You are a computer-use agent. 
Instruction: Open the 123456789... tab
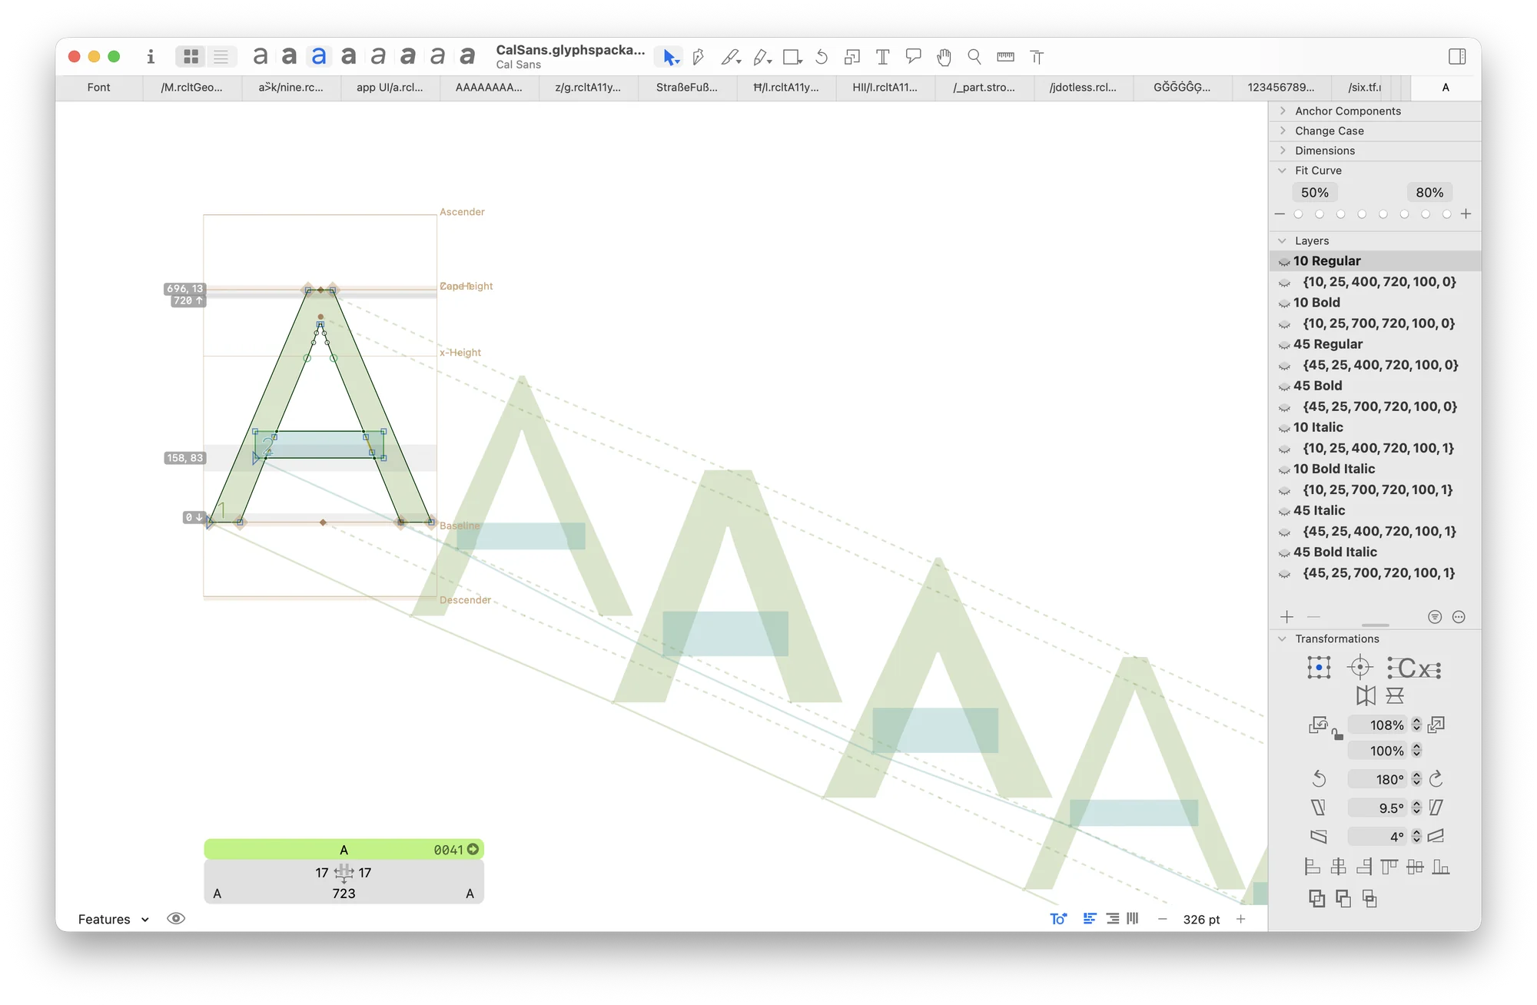click(1280, 88)
